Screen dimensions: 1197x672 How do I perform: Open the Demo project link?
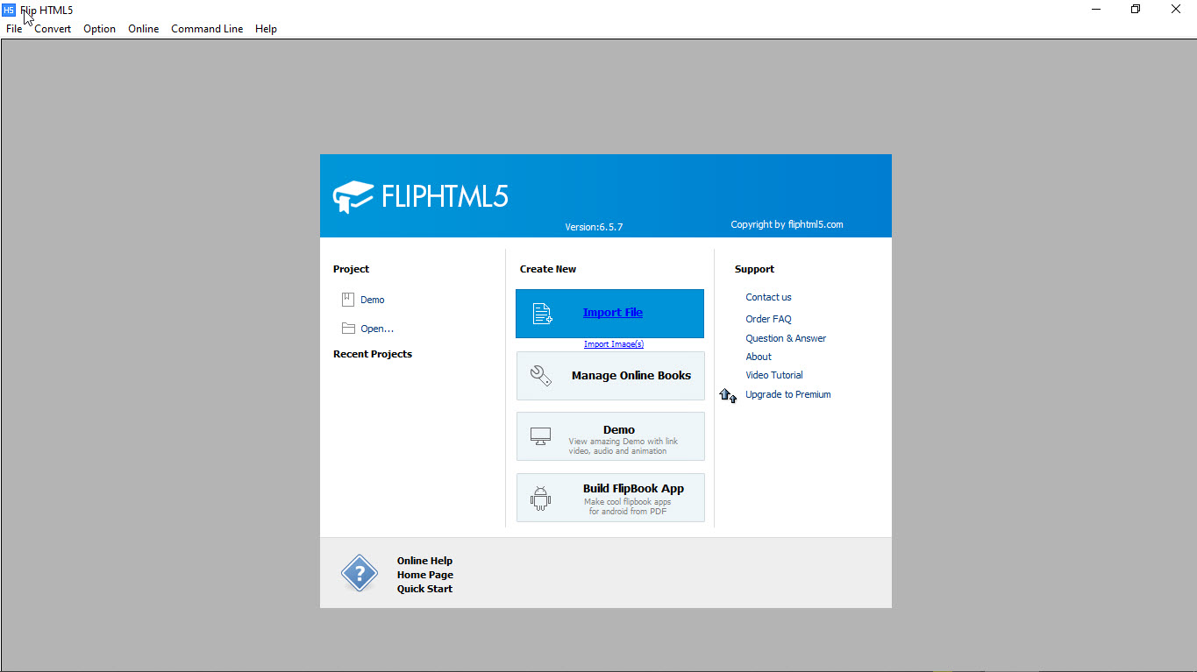373,300
